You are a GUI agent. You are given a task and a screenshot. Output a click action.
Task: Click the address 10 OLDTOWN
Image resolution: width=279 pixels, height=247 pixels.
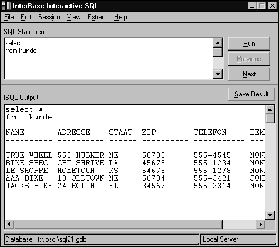click(80, 178)
